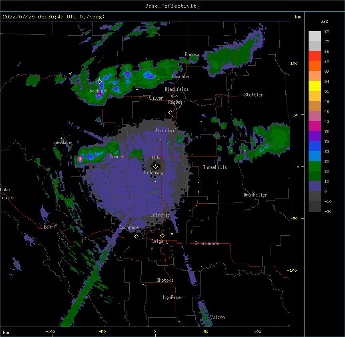Viewport: 345px width, 337px height.
Task: Click the Limestone label
Action: (61, 142)
